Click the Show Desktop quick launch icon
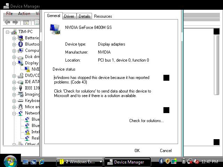Image resolution: width=223 pixels, height=167 pixels. [25, 162]
